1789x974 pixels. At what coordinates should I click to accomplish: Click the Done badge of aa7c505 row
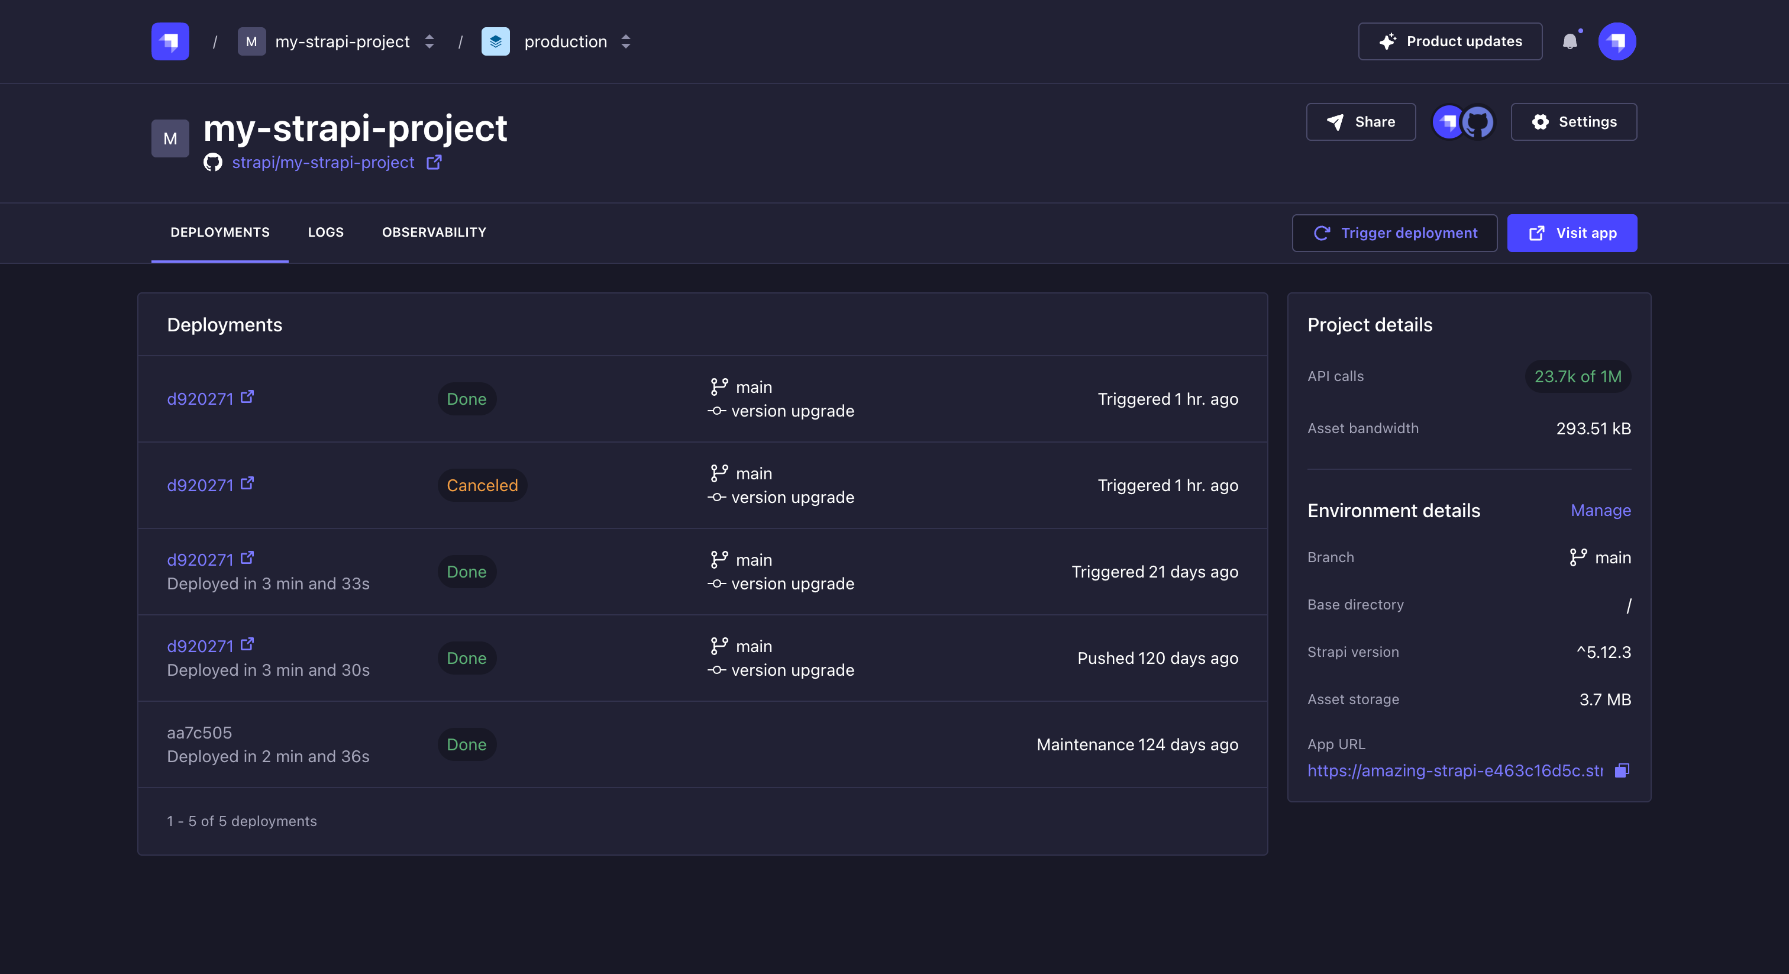pos(467,744)
